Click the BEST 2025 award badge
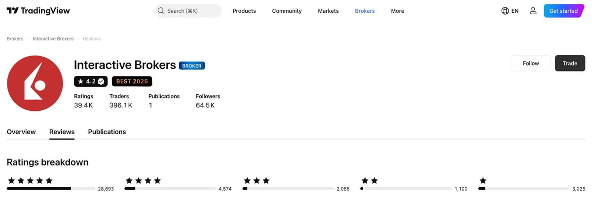The height and width of the screenshot is (200, 592). [x=132, y=81]
